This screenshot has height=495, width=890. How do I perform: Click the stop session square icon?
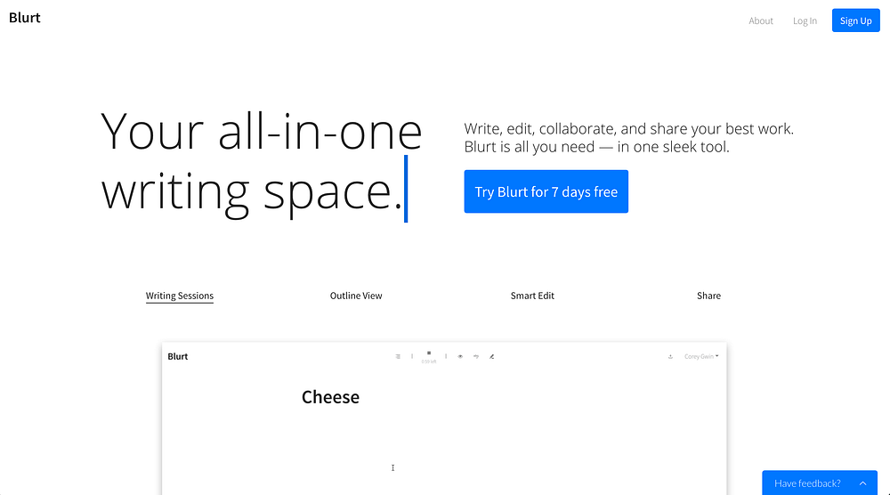tap(428, 353)
